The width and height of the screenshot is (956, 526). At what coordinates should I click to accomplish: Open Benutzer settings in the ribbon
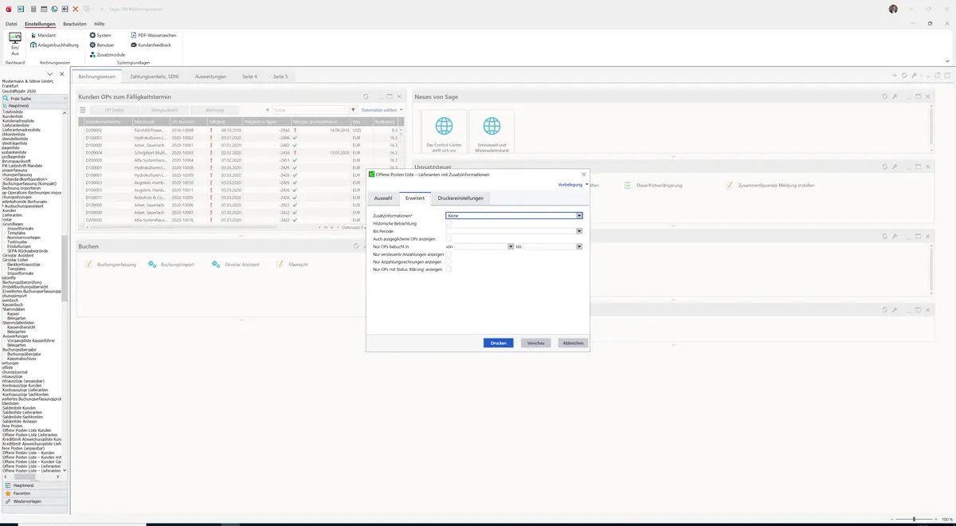[101, 45]
